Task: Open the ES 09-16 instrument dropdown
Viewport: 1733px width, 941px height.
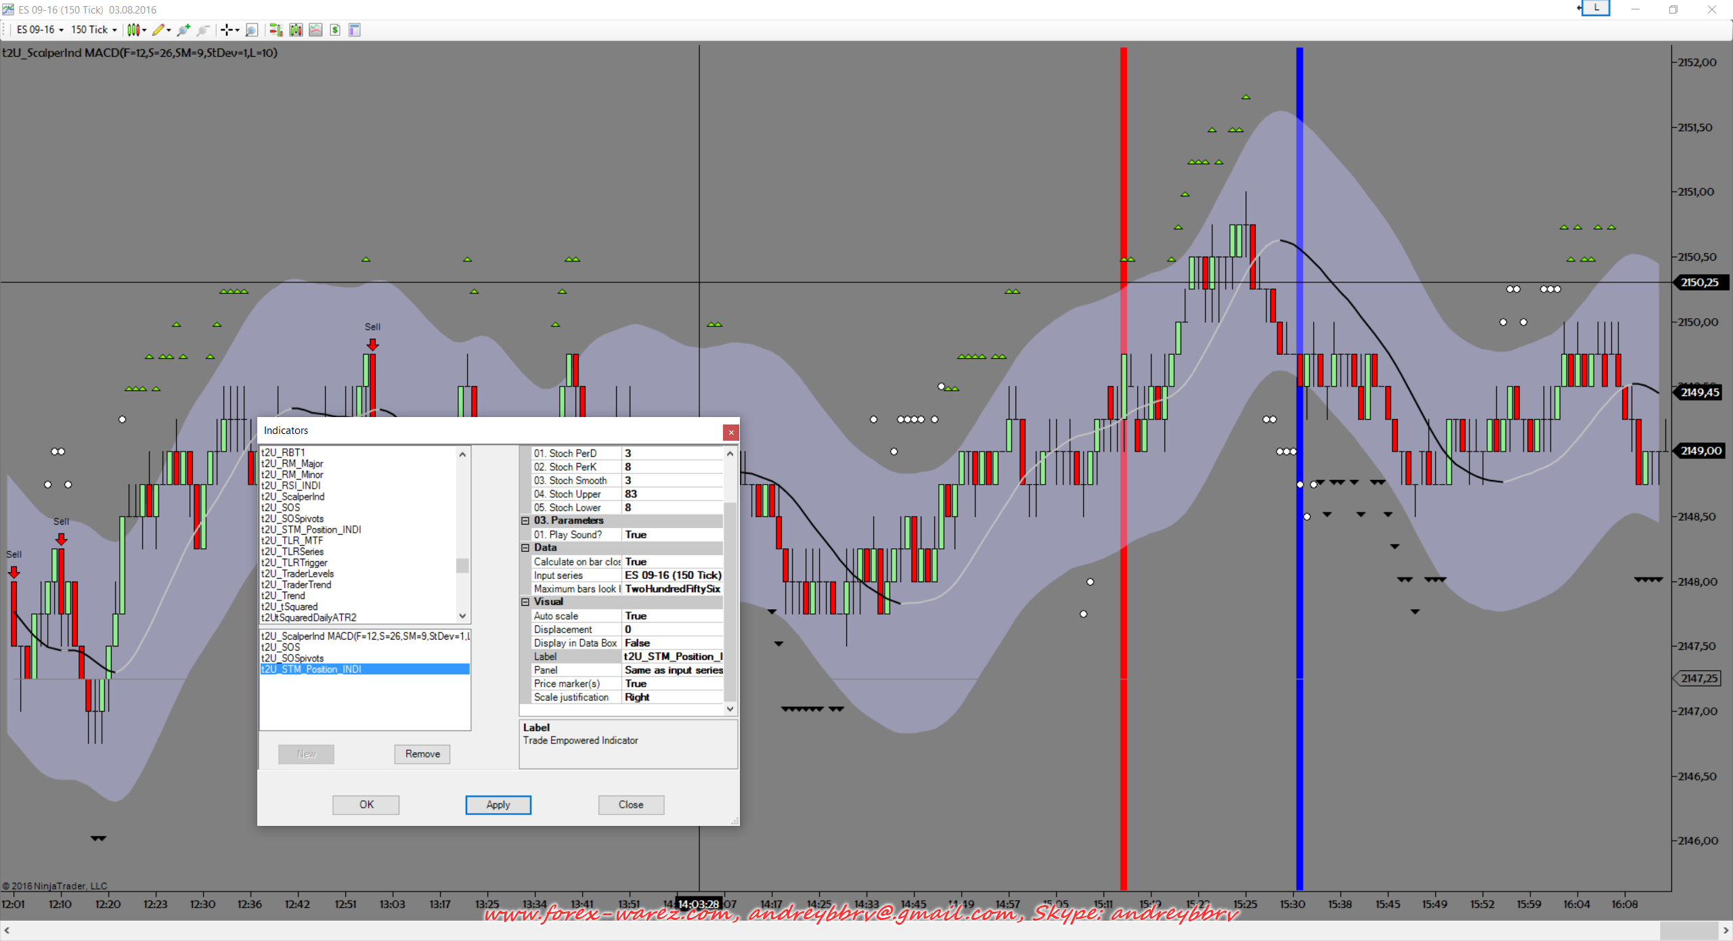Action: [40, 30]
